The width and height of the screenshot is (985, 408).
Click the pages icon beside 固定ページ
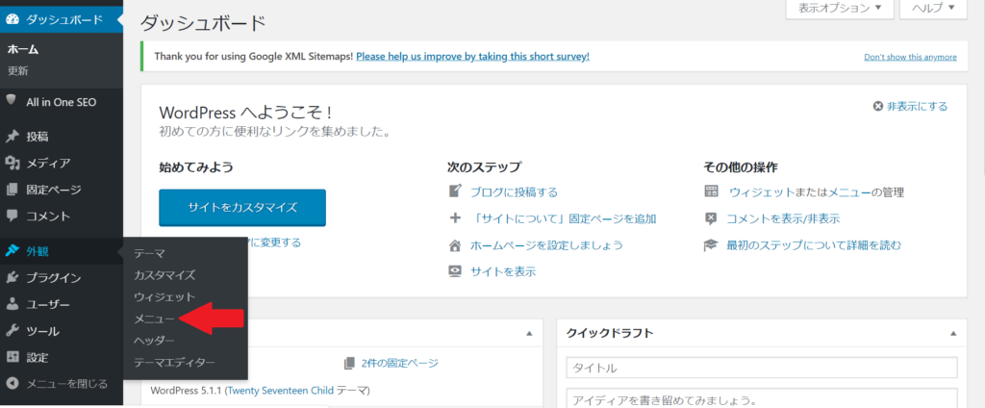(12, 190)
